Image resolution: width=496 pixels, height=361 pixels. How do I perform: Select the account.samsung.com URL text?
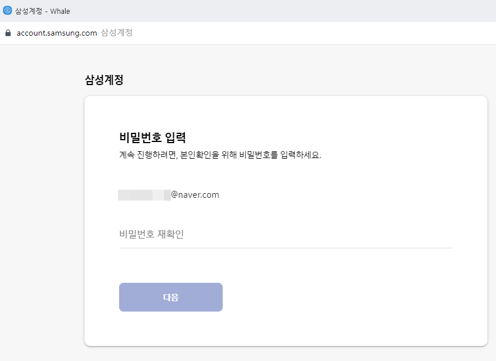click(x=56, y=33)
